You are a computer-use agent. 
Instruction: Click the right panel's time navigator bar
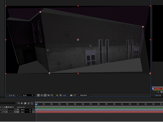tap(158, 87)
